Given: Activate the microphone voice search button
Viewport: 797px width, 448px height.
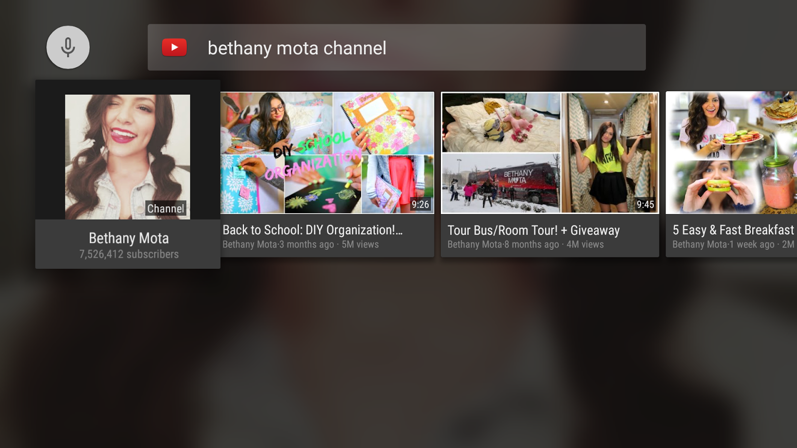Looking at the screenshot, I should pyautogui.click(x=68, y=47).
